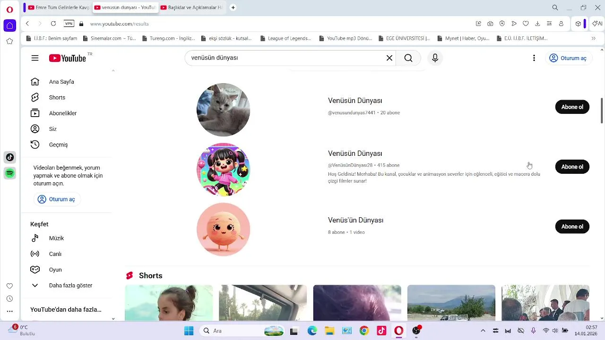Screen dimensions: 605x340
Task: Subscribe to the 415 abone channel
Action: 572,167
